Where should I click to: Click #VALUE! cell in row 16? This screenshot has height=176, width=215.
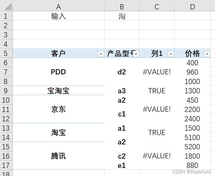157,156
